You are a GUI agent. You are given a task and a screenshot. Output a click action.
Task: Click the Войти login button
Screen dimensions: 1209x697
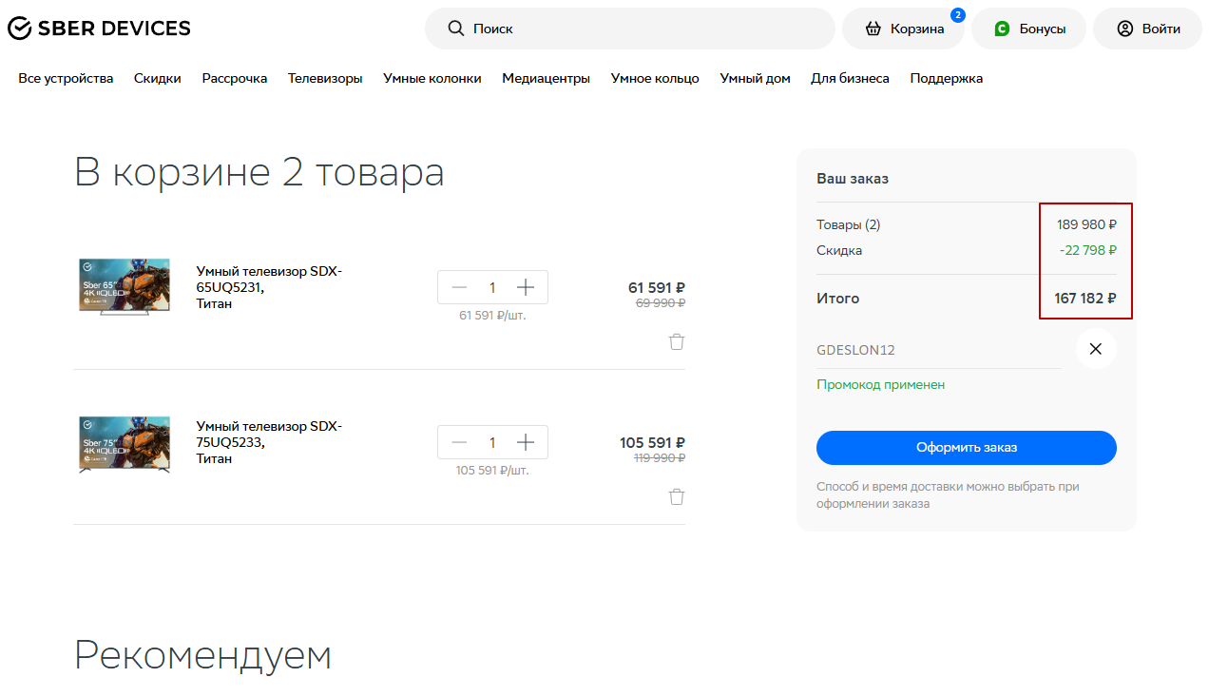pyautogui.click(x=1148, y=29)
